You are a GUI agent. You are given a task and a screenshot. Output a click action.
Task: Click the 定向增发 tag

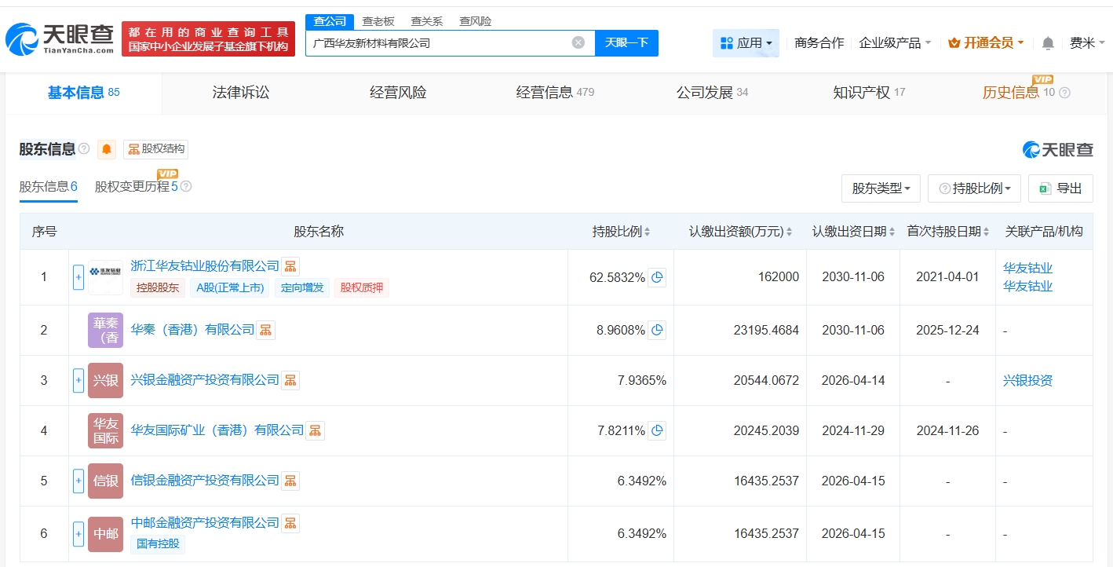pyautogui.click(x=301, y=287)
